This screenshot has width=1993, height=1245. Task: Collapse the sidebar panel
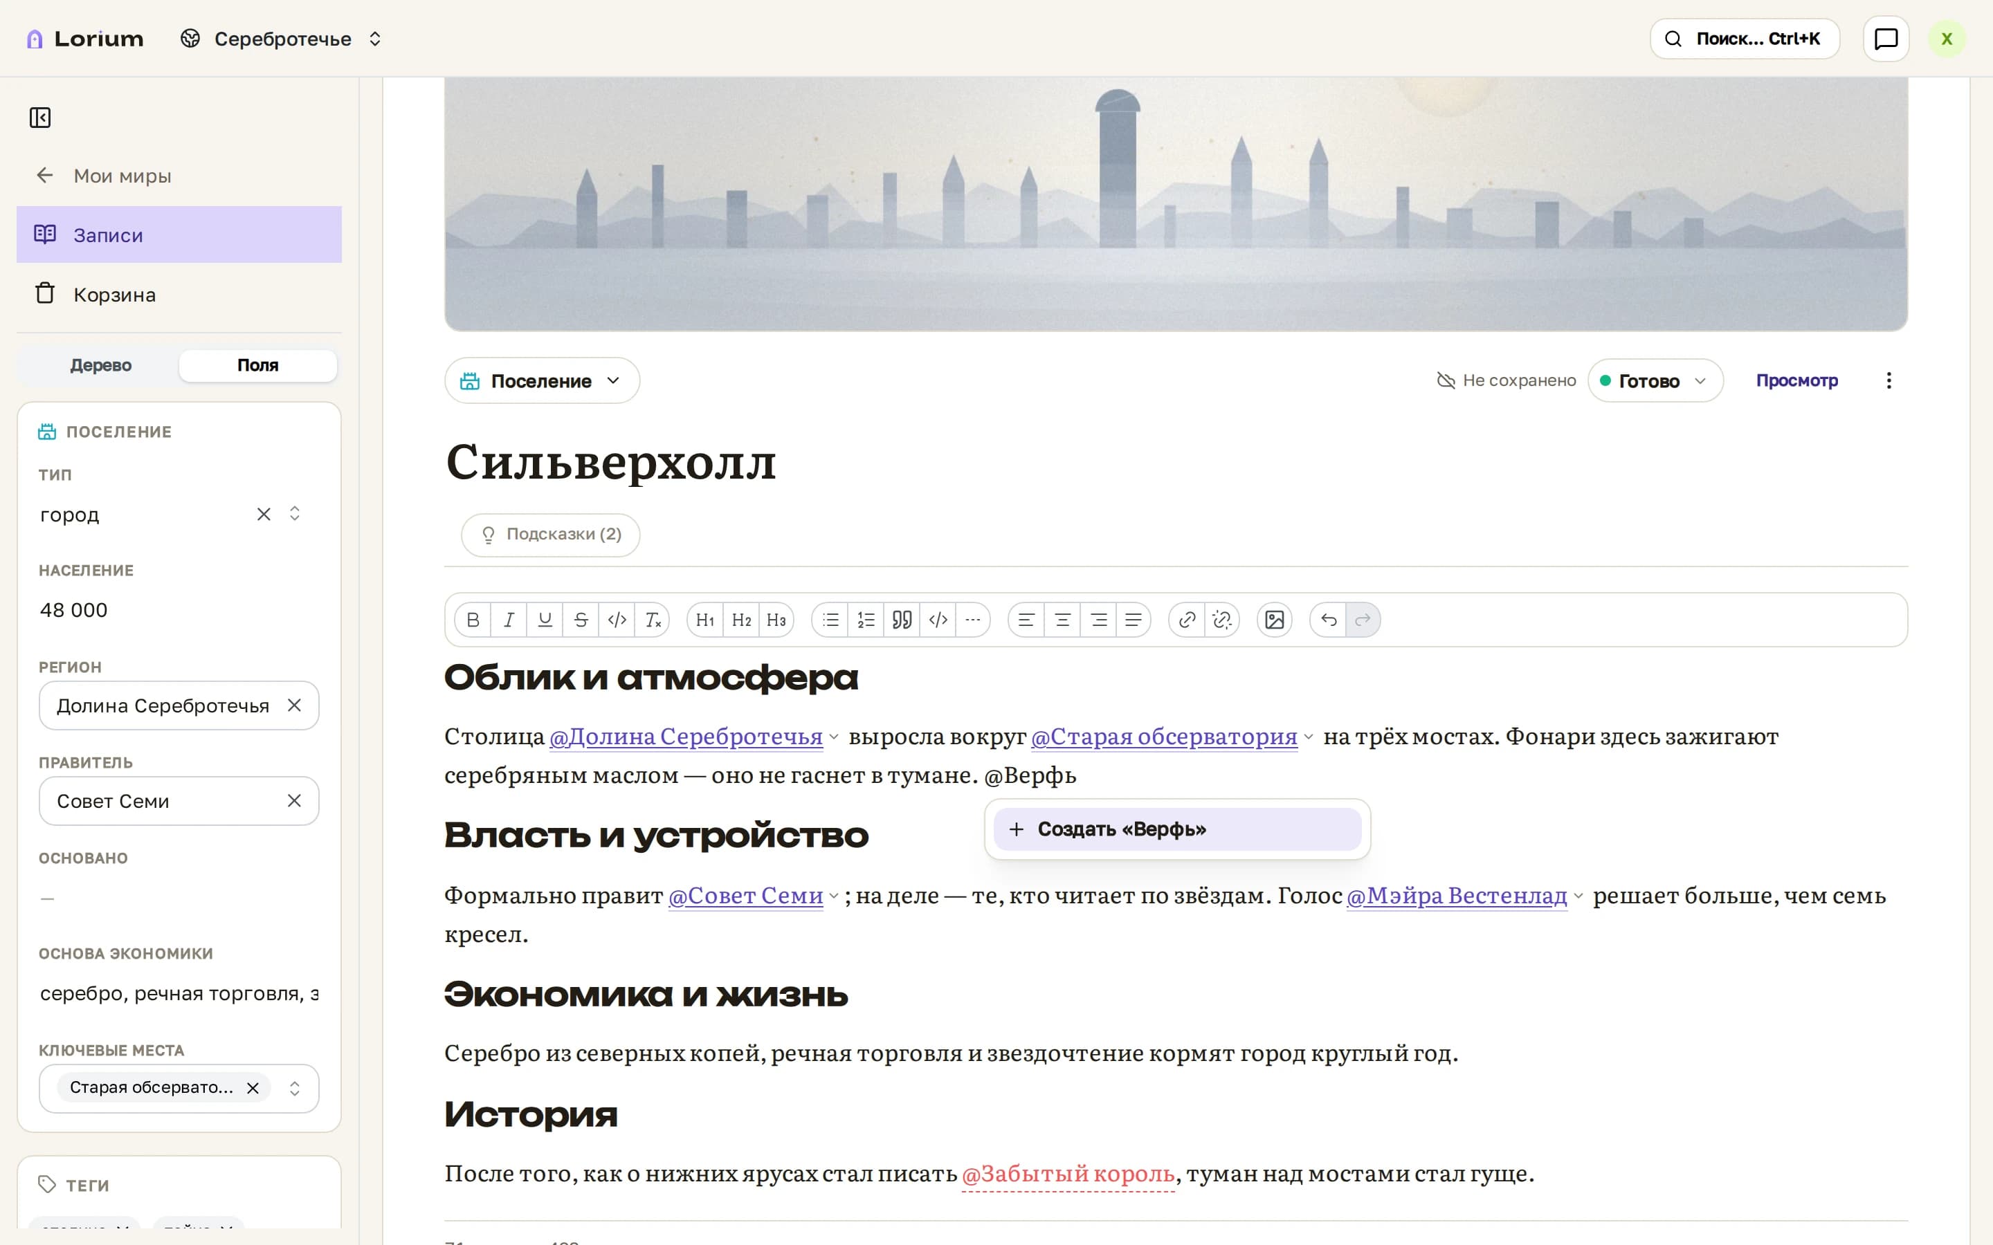40,118
